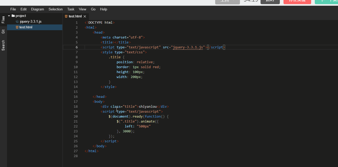Select the project folder name
The image size is (338, 167).
pos(21,16)
